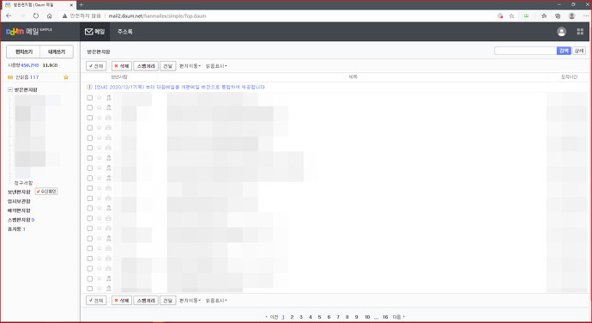Open a new browser tab with plus

(x=82, y=5)
